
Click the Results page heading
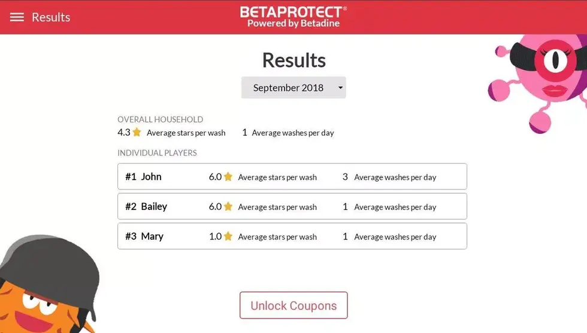(294, 60)
